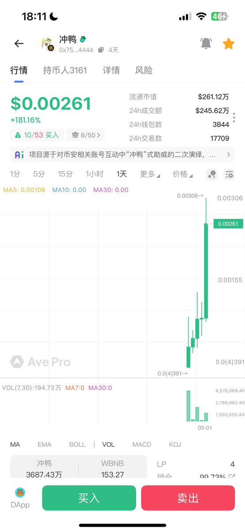Image resolution: width=245 pixels, height=532 pixels.
Task: Select the 1天 timeframe
Action: (122, 174)
